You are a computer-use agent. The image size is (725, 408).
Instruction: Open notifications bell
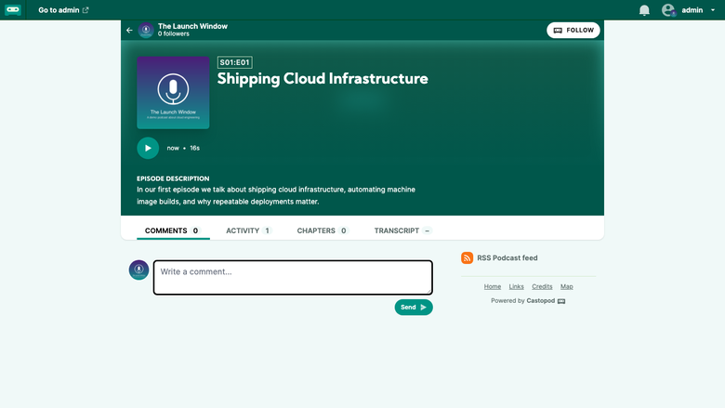644,10
